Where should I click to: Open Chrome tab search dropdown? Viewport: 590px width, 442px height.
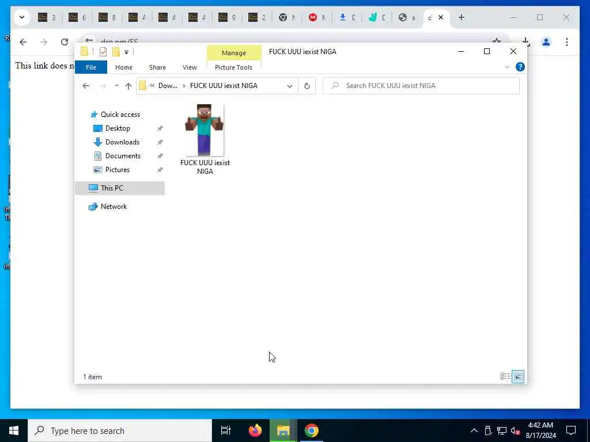pyautogui.click(x=22, y=17)
